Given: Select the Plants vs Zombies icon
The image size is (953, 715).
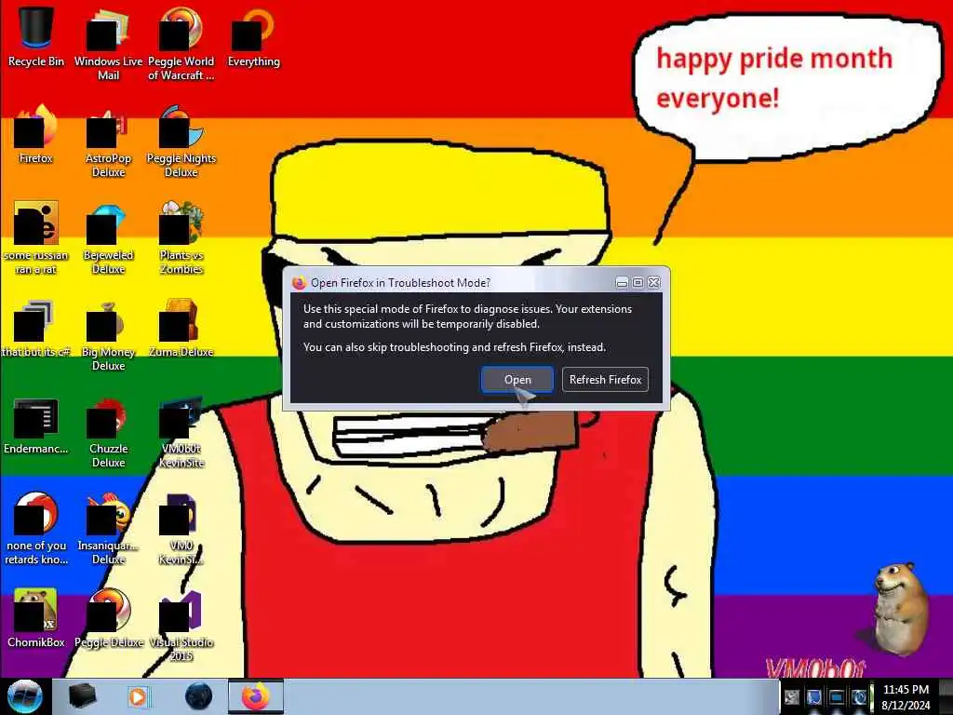Looking at the screenshot, I should coord(181,238).
